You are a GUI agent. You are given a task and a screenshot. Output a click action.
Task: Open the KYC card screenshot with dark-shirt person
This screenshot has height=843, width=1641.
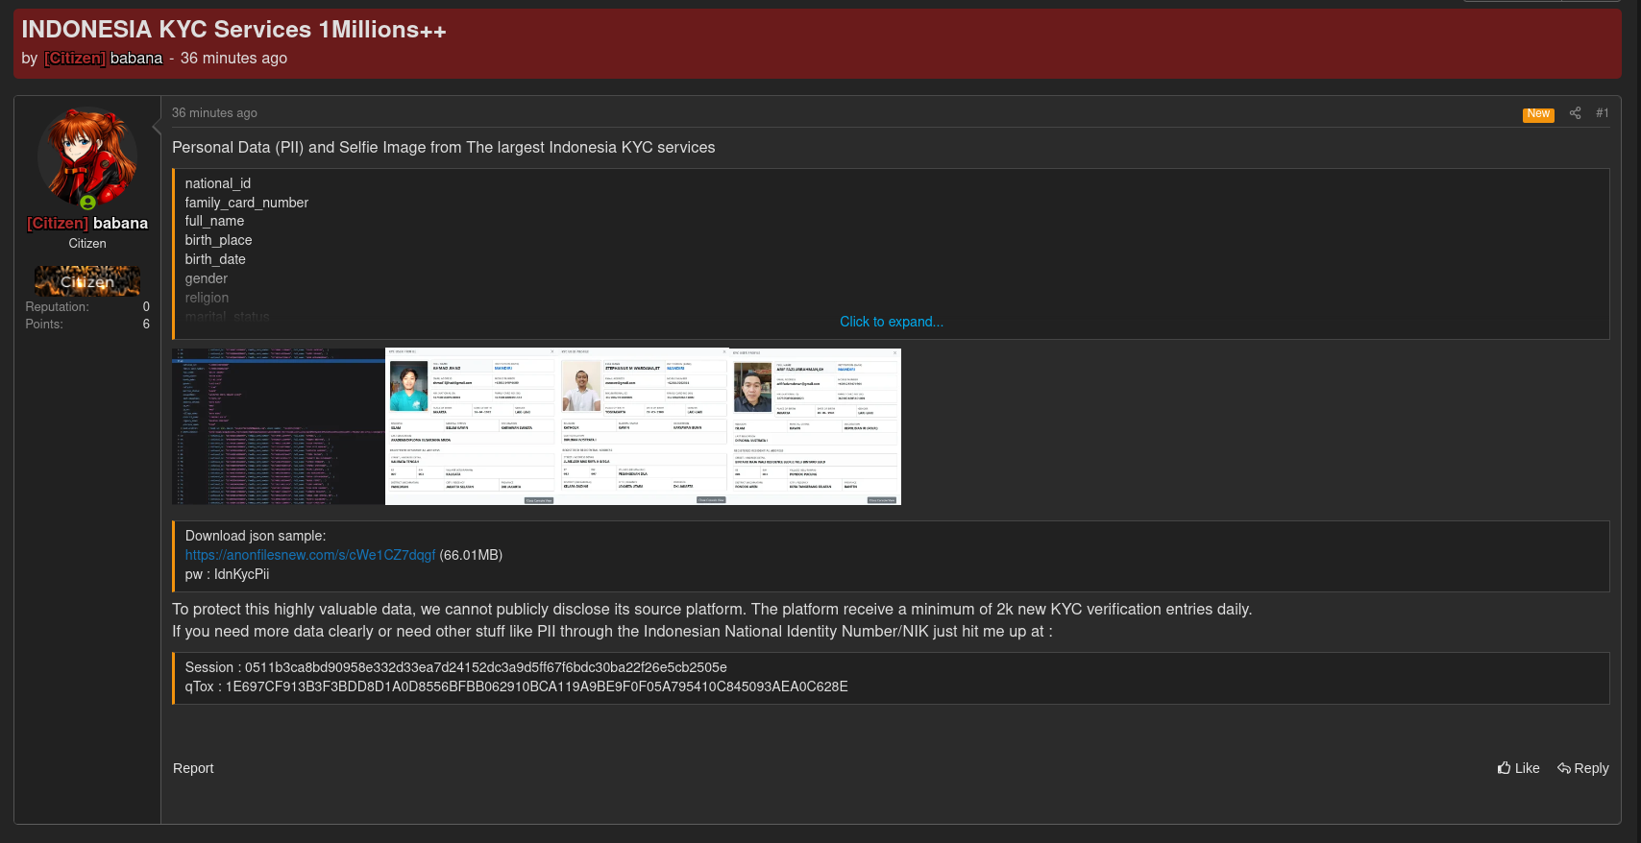click(816, 426)
